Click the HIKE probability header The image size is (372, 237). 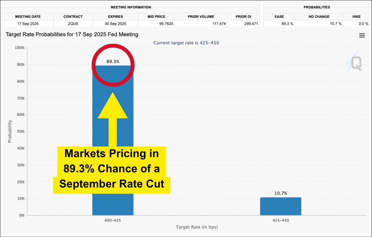pos(356,17)
